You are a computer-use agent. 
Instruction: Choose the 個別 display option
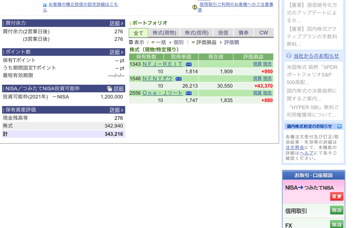(x=178, y=42)
